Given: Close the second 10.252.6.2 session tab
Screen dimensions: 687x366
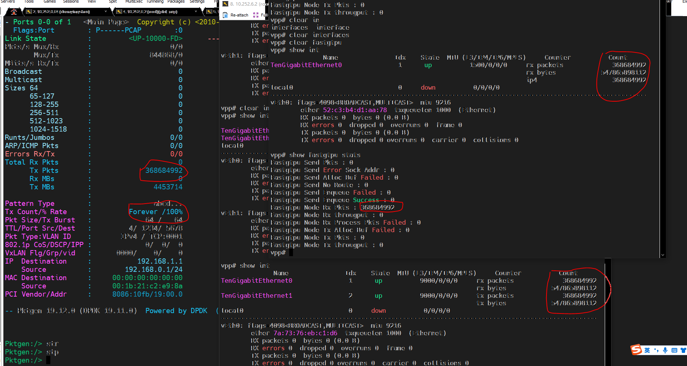Looking at the screenshot, I should click(196, 12).
